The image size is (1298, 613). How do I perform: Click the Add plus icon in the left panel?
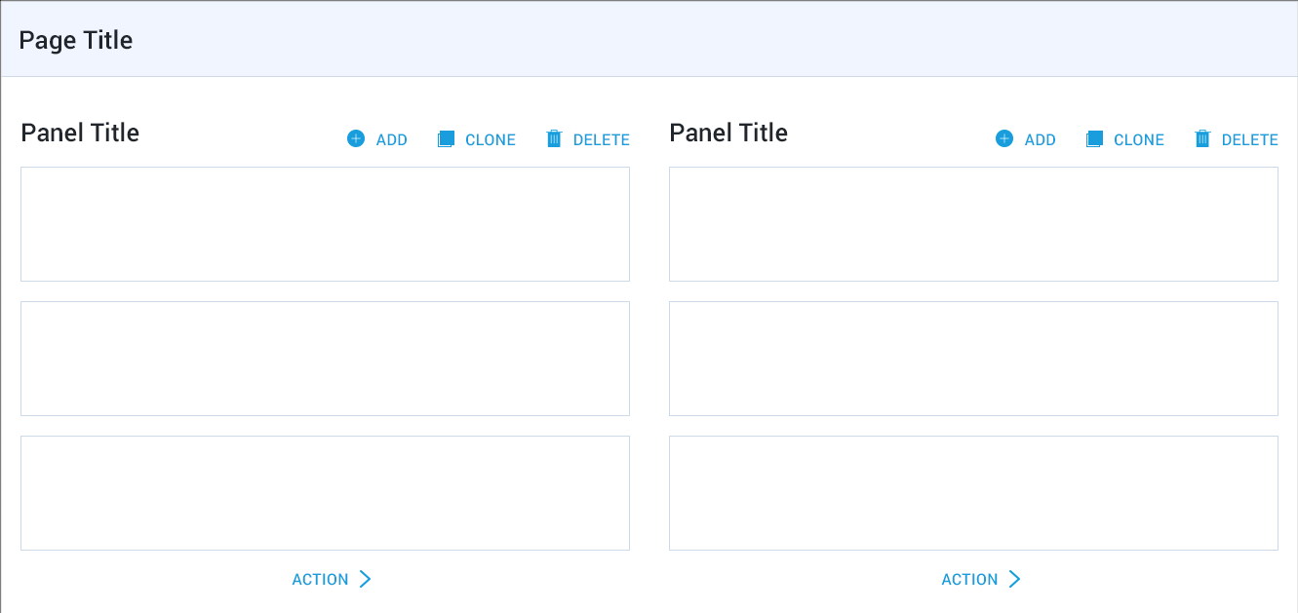356,138
